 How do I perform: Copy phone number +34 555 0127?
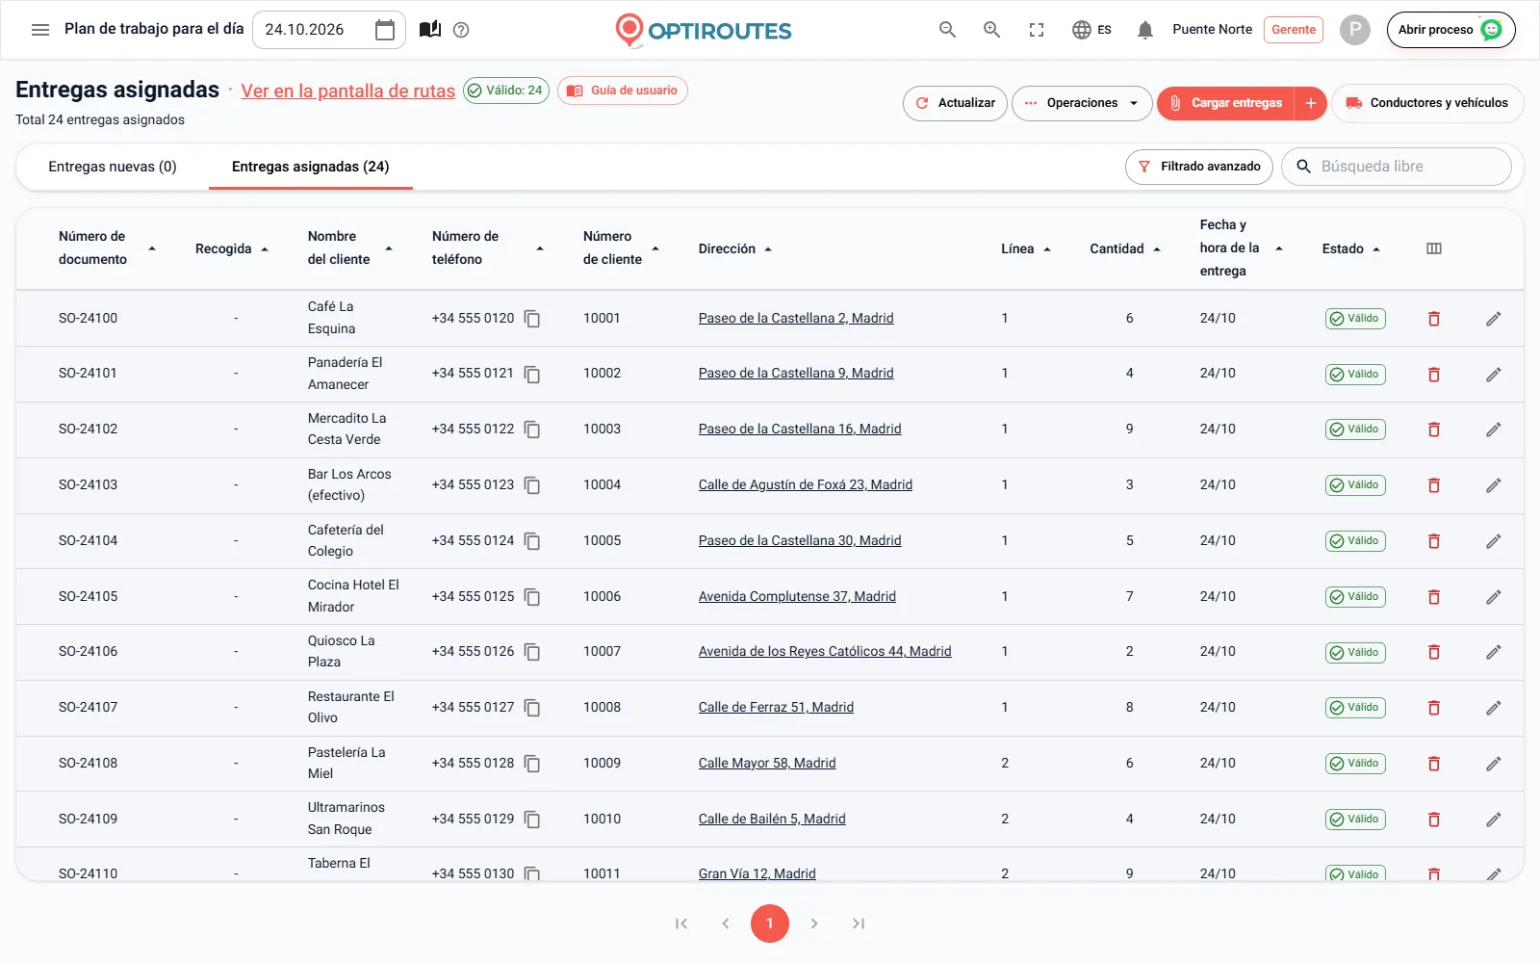pyautogui.click(x=532, y=708)
